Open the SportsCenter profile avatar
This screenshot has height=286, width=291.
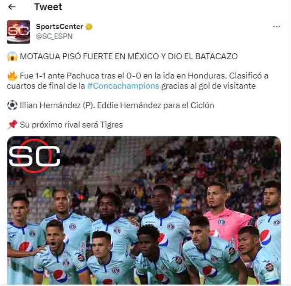18,32
